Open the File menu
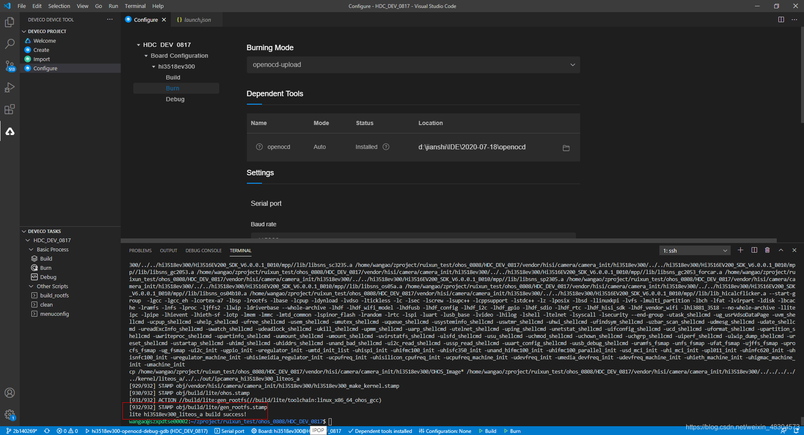 click(22, 6)
